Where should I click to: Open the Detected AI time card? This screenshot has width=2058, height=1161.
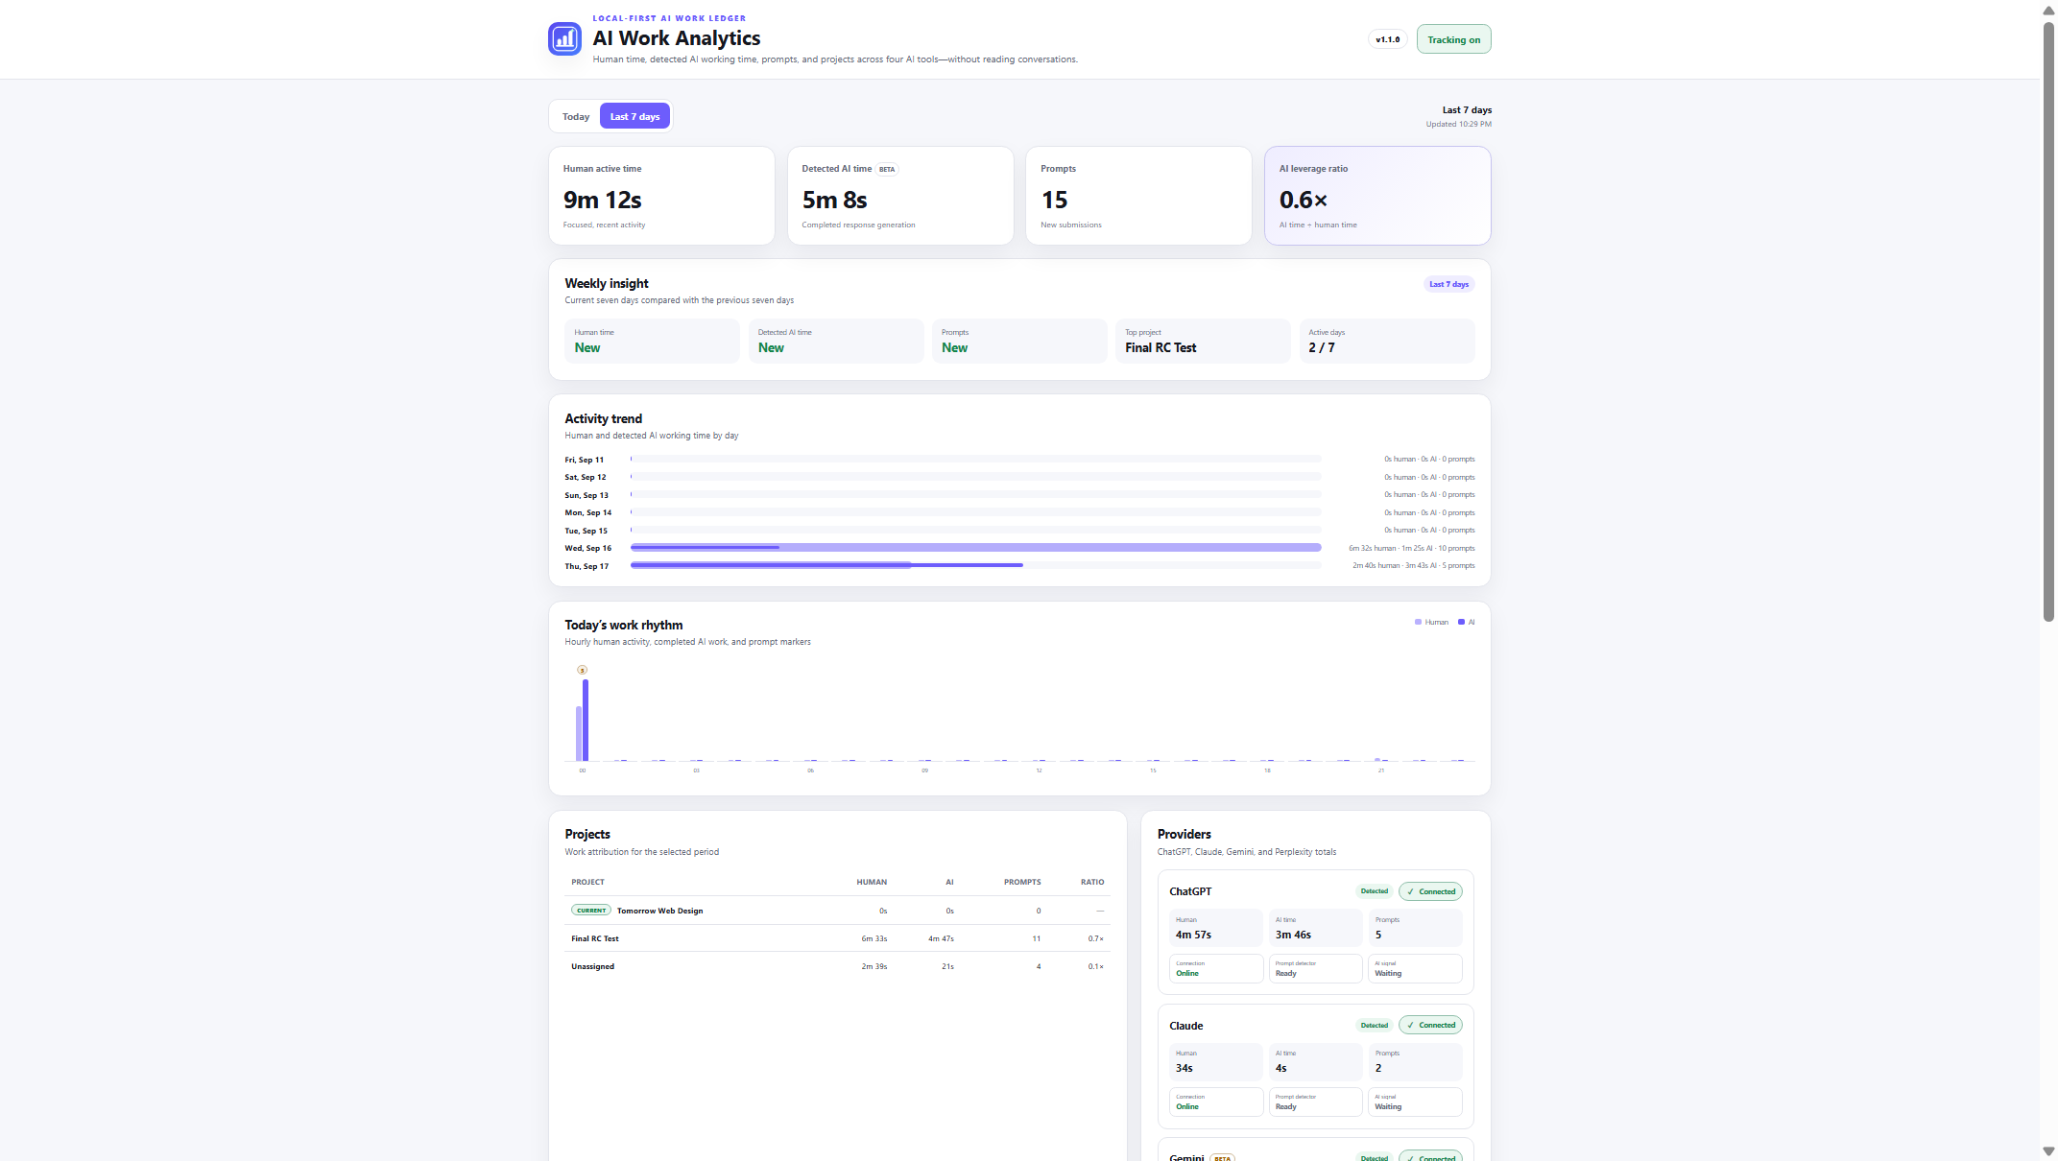[900, 196]
